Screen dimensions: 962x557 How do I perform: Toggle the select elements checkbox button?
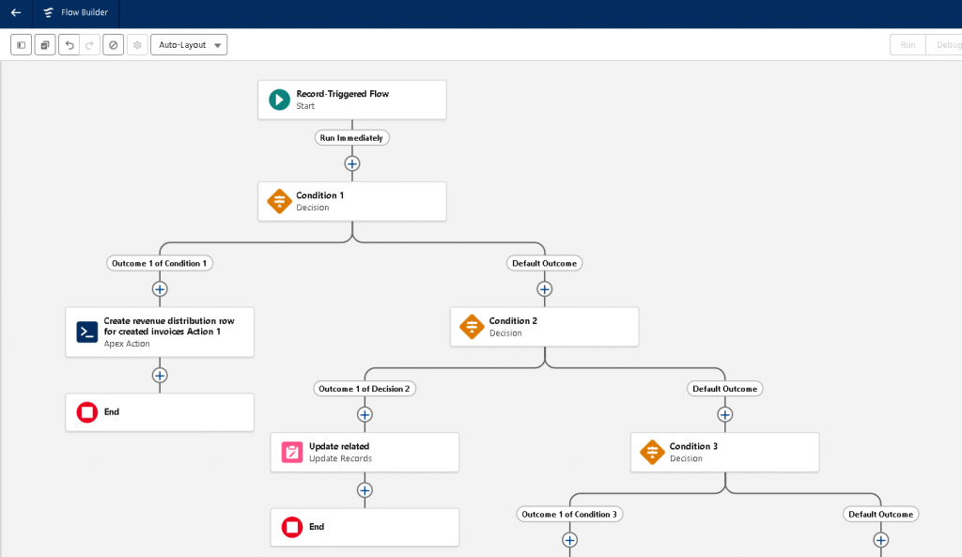(45, 45)
